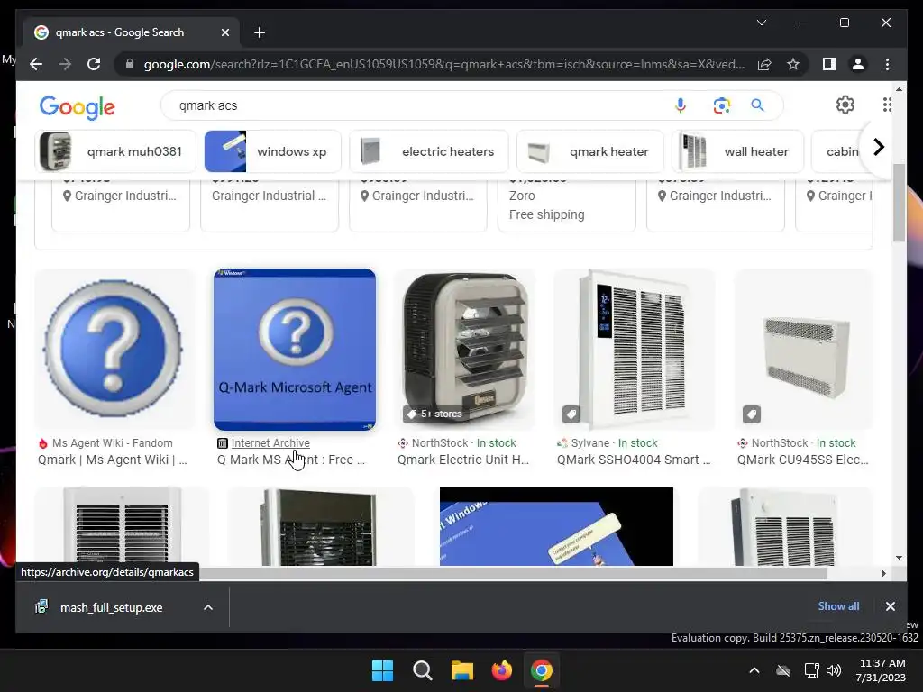
Task: Close the downloads bar
Action: pos(890,606)
